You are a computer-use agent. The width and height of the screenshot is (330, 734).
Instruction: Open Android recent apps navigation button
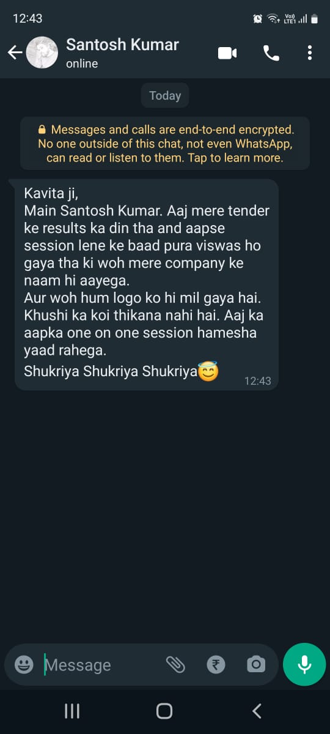(72, 711)
